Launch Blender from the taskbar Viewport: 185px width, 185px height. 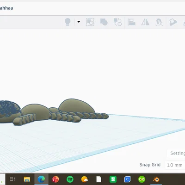coord(156,179)
